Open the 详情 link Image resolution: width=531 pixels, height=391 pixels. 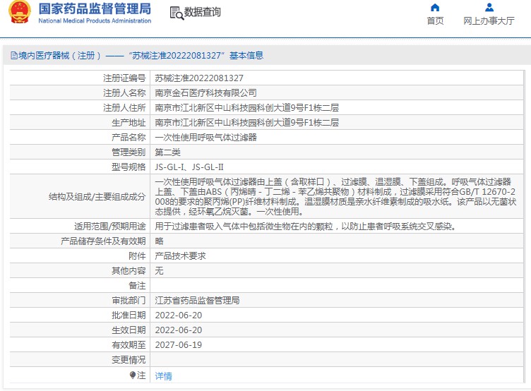click(164, 375)
